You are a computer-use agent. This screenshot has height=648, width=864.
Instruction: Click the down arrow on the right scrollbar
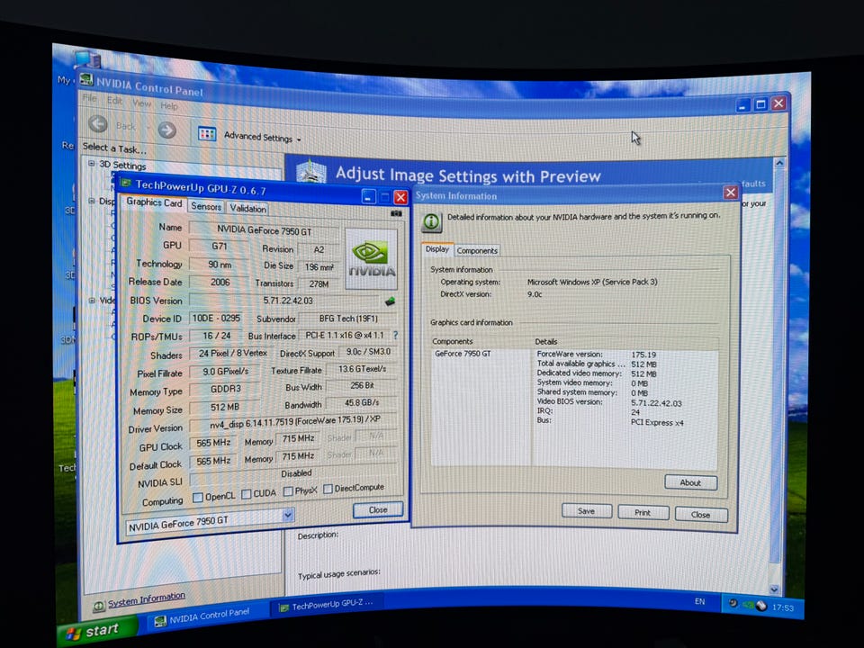click(x=774, y=589)
